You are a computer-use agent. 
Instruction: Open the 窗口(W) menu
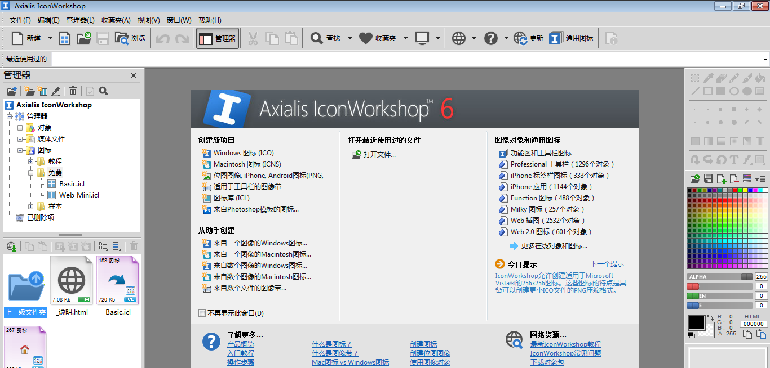tap(179, 20)
